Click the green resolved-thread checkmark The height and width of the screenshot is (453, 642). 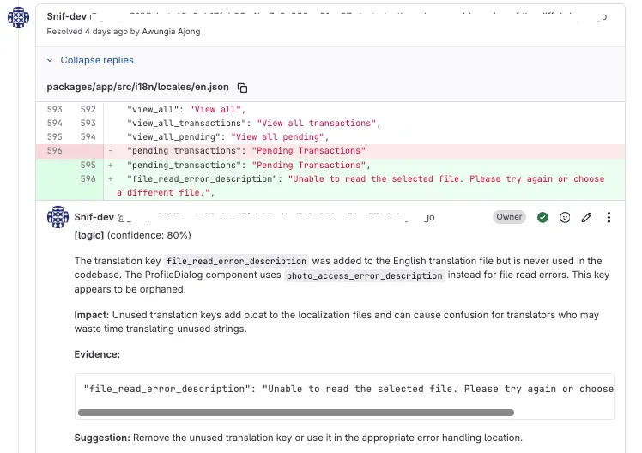coord(542,217)
